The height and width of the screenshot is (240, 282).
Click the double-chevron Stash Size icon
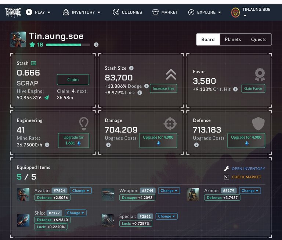tap(171, 74)
